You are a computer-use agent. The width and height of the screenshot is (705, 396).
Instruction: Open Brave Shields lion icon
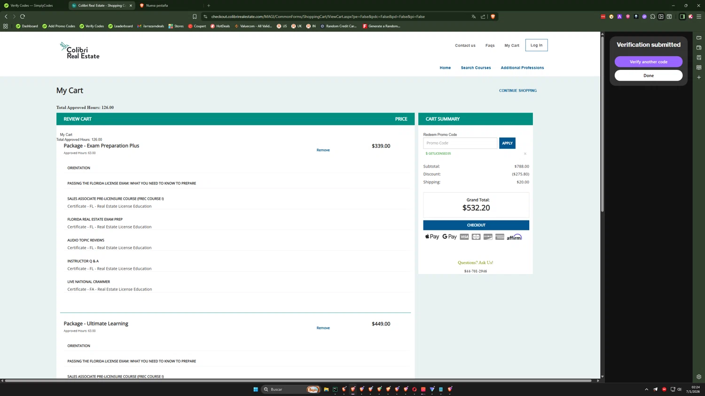493,16
